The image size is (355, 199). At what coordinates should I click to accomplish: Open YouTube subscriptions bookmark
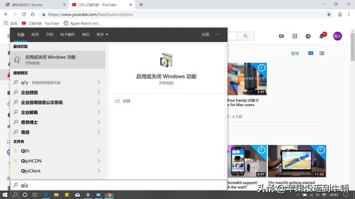pos(40,23)
